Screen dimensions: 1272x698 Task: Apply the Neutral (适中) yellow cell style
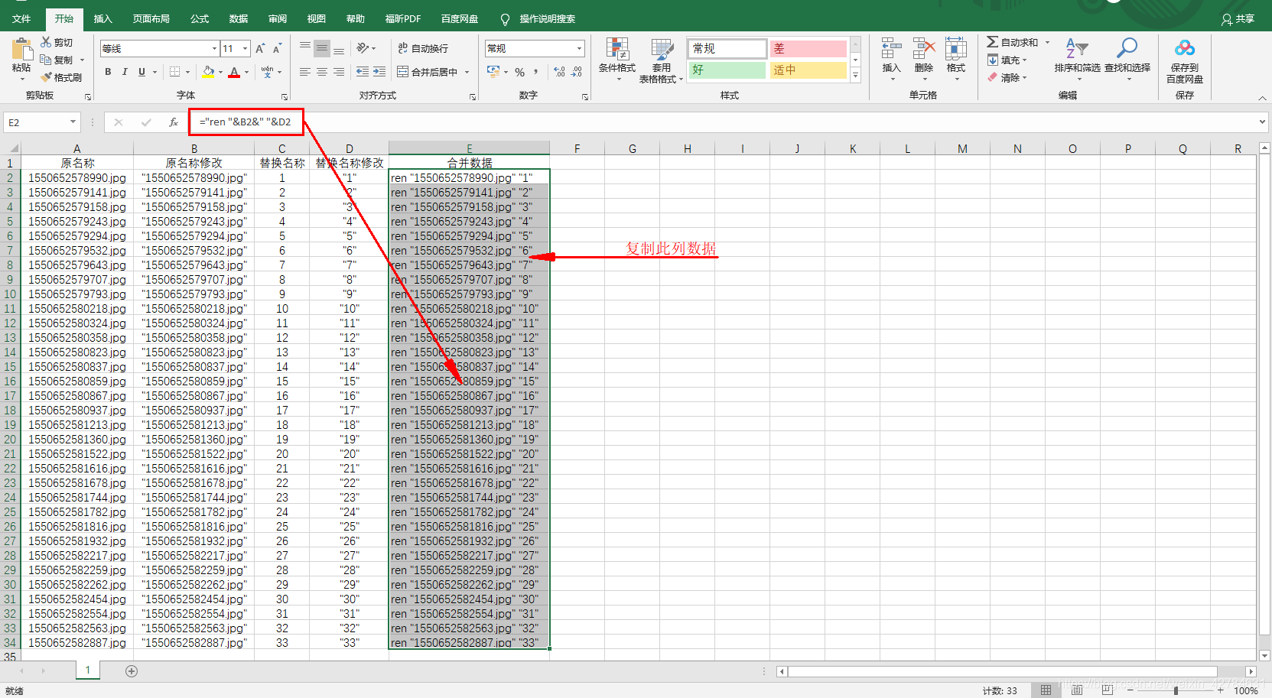coord(808,70)
